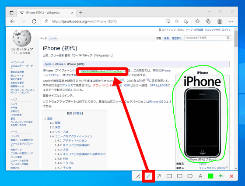Image resolution: width=245 pixels, height=186 pixels.
Task: Follow the Apple breadcrumb link
Action: click(48, 64)
